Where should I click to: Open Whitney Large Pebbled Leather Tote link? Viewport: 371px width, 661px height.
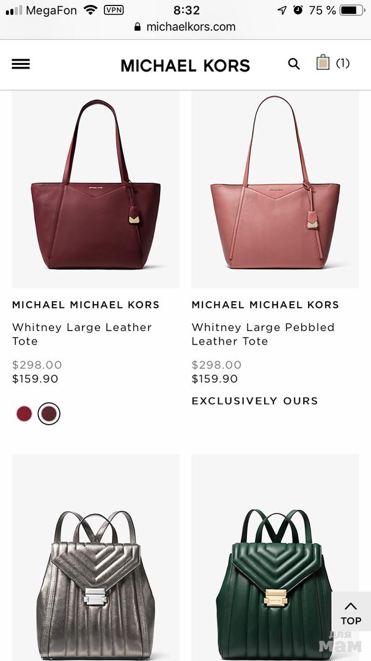pyautogui.click(x=263, y=334)
